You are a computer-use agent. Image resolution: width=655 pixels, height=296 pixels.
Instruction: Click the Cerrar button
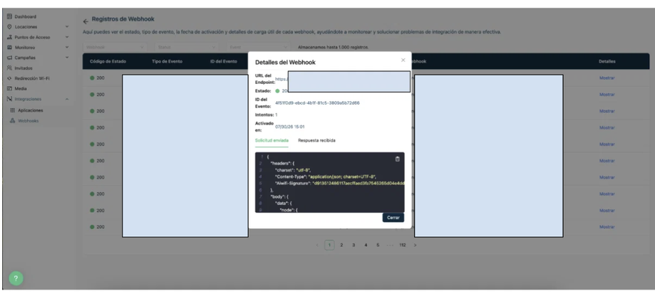(393, 218)
